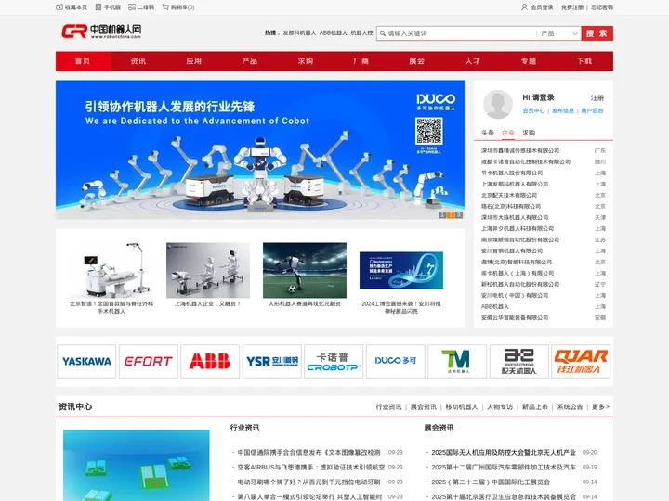Open the EFORT brand logo
This screenshot has height=501, width=669.
(x=149, y=361)
